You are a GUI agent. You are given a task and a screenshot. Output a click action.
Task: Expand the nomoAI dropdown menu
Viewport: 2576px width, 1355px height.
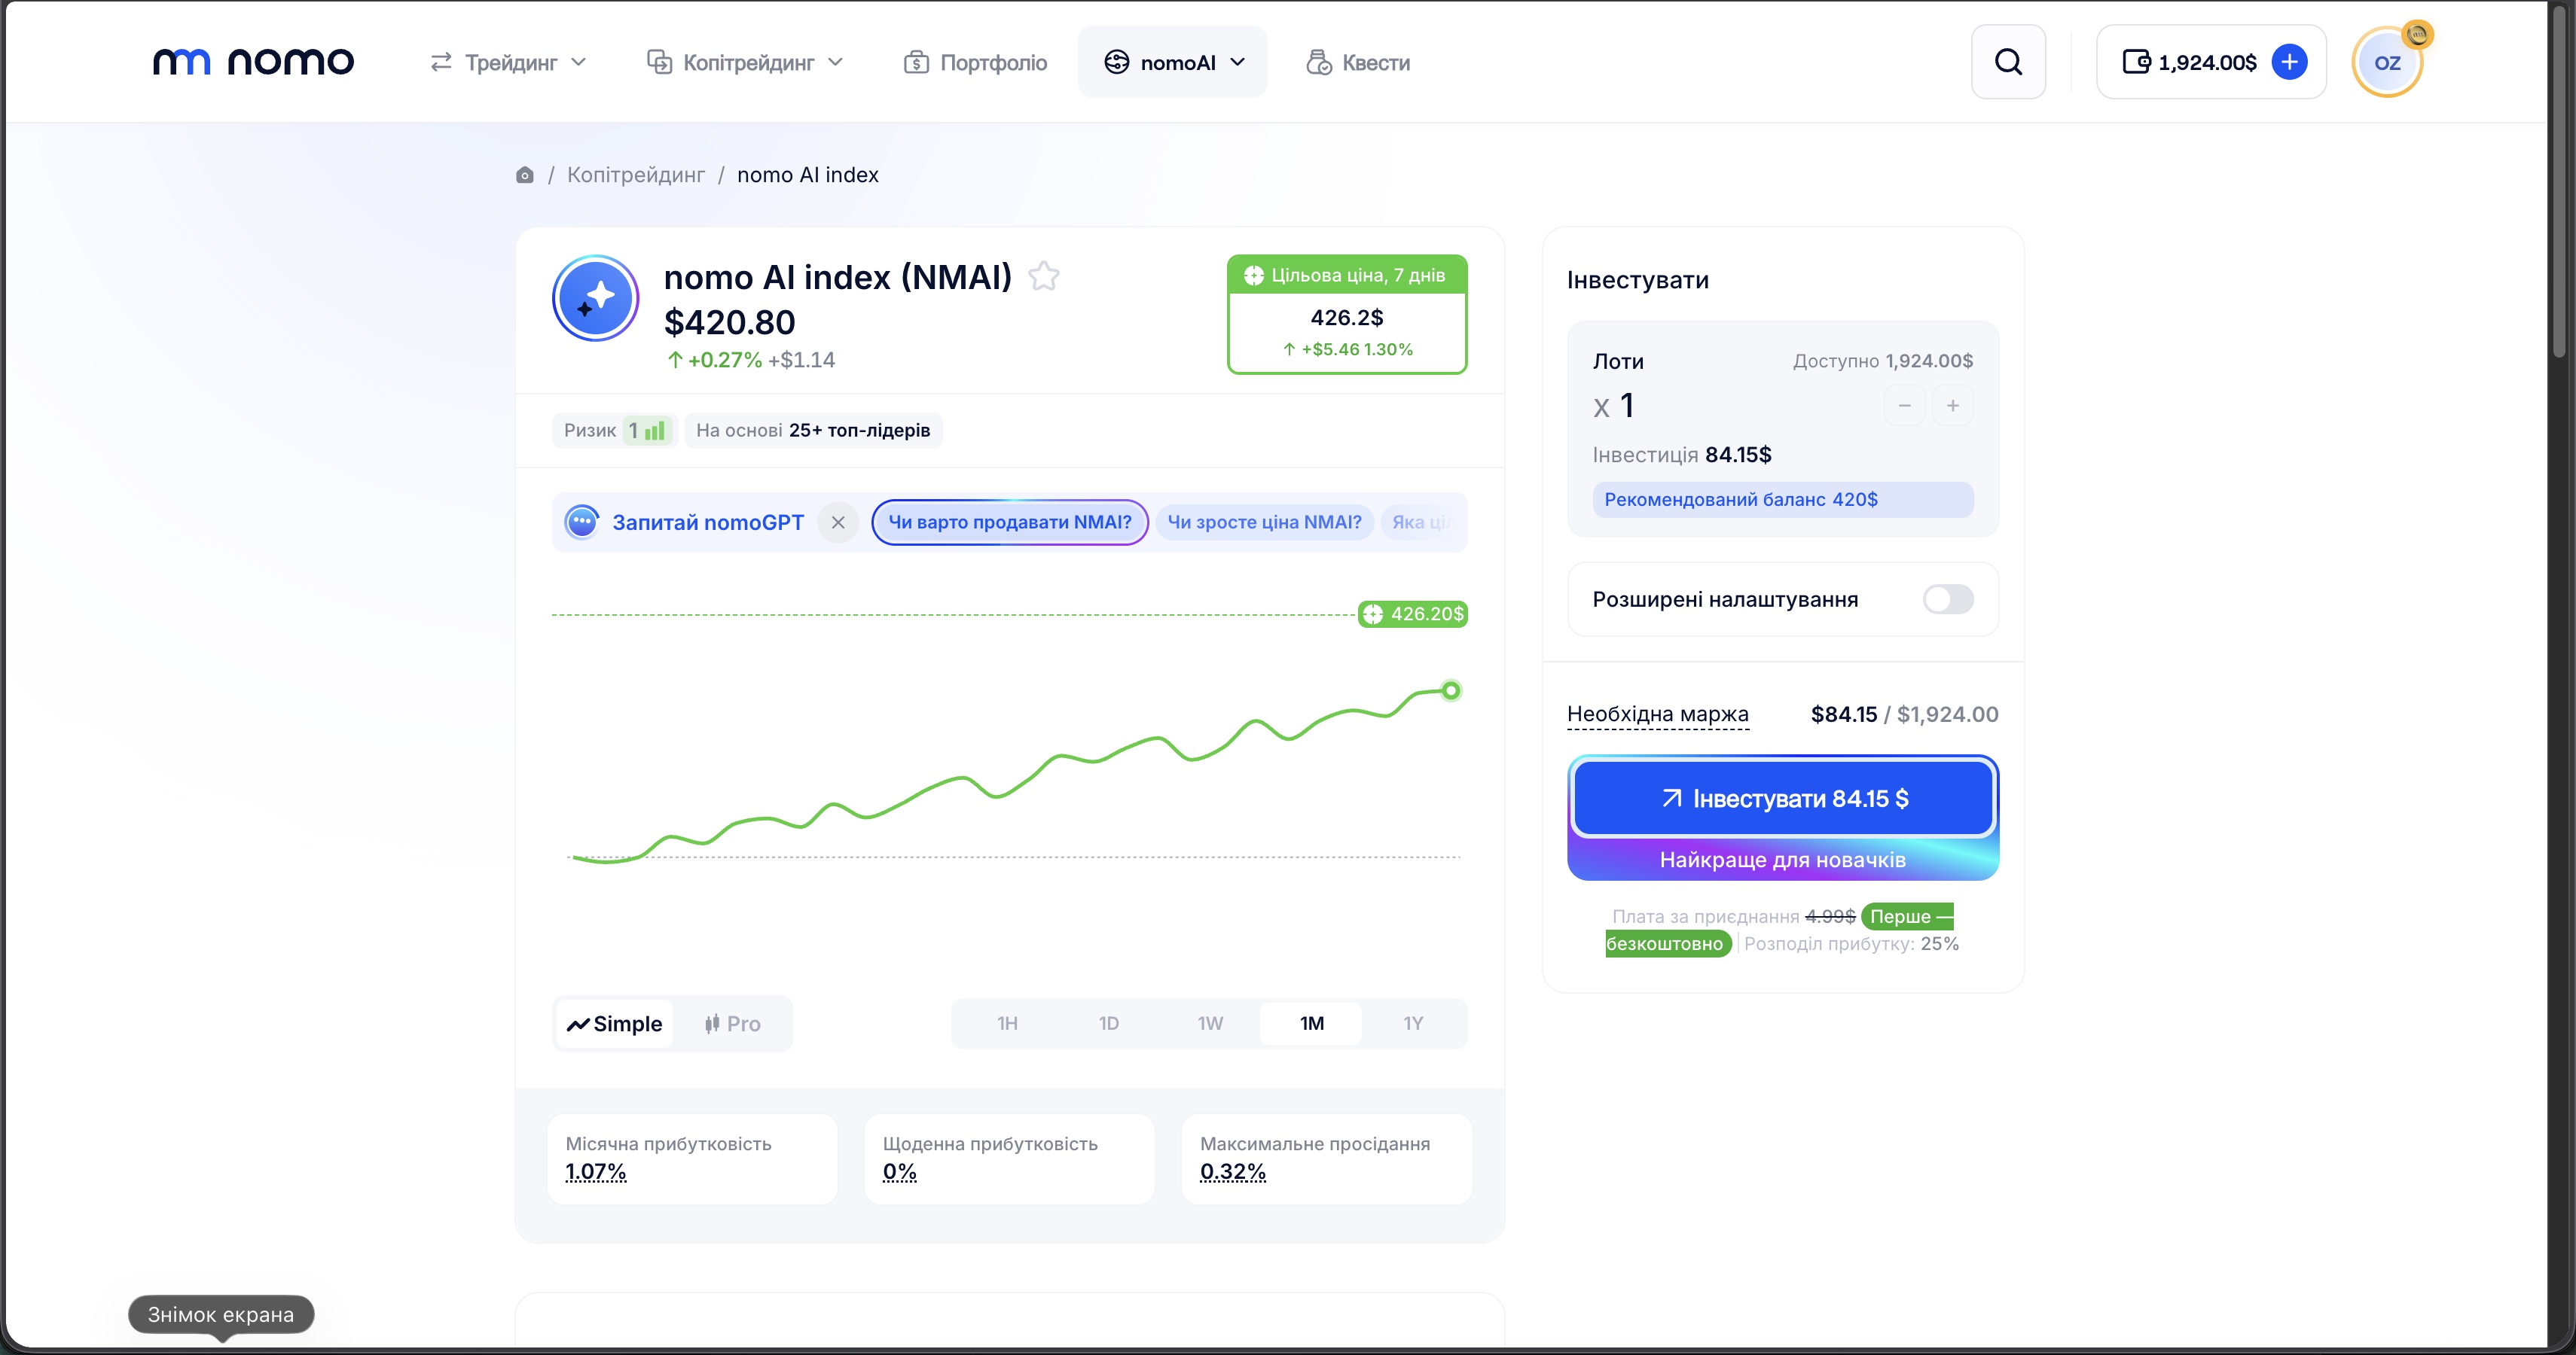click(x=1172, y=62)
